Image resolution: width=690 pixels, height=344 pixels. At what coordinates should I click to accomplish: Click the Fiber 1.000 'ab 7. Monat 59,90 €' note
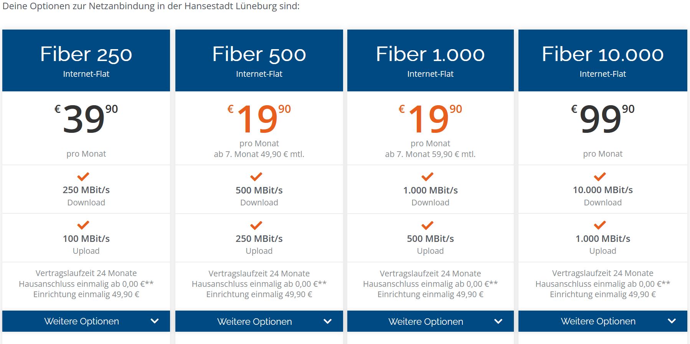coord(430,154)
